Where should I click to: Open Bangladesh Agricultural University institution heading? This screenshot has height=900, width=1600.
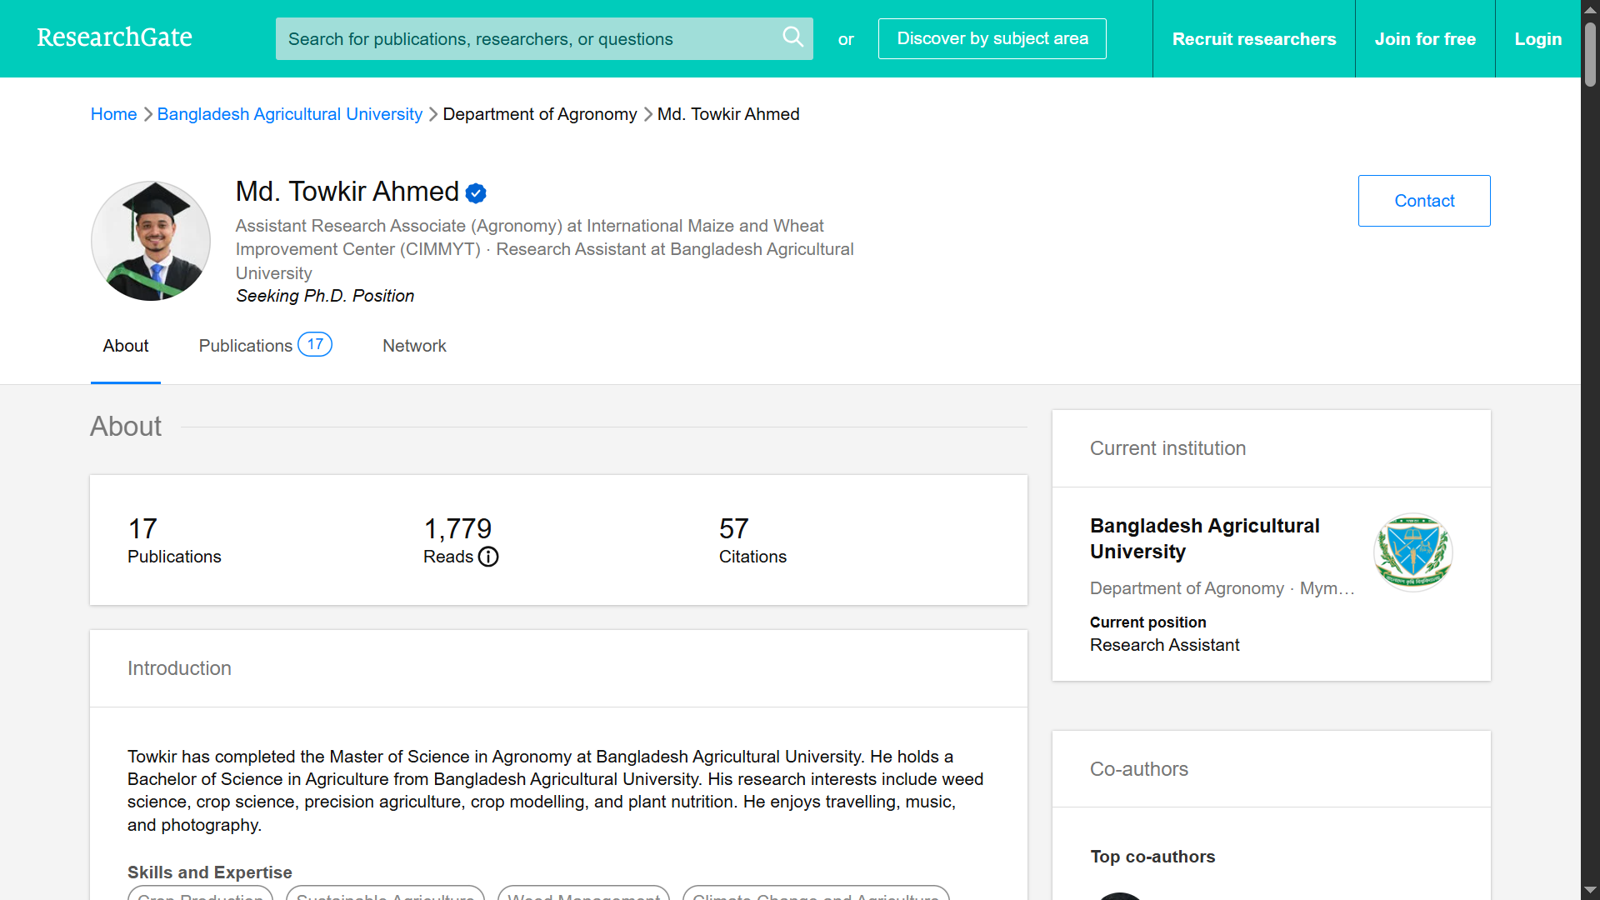[x=1204, y=538]
